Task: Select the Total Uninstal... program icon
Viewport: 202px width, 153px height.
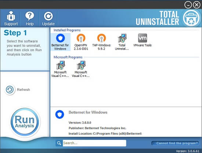Action: click(122, 42)
